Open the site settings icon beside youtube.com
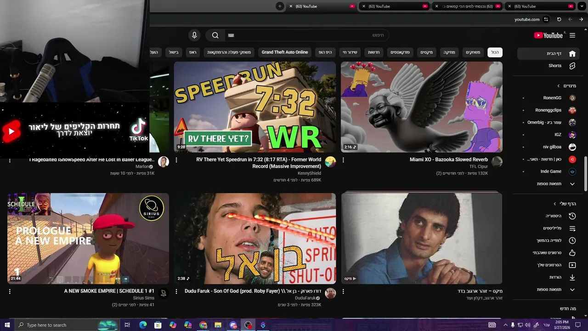Screen dimensions: 588x331 546,19
